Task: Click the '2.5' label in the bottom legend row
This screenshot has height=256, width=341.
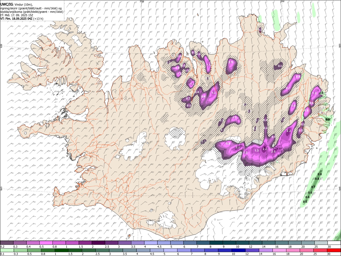Action: tap(98, 254)
